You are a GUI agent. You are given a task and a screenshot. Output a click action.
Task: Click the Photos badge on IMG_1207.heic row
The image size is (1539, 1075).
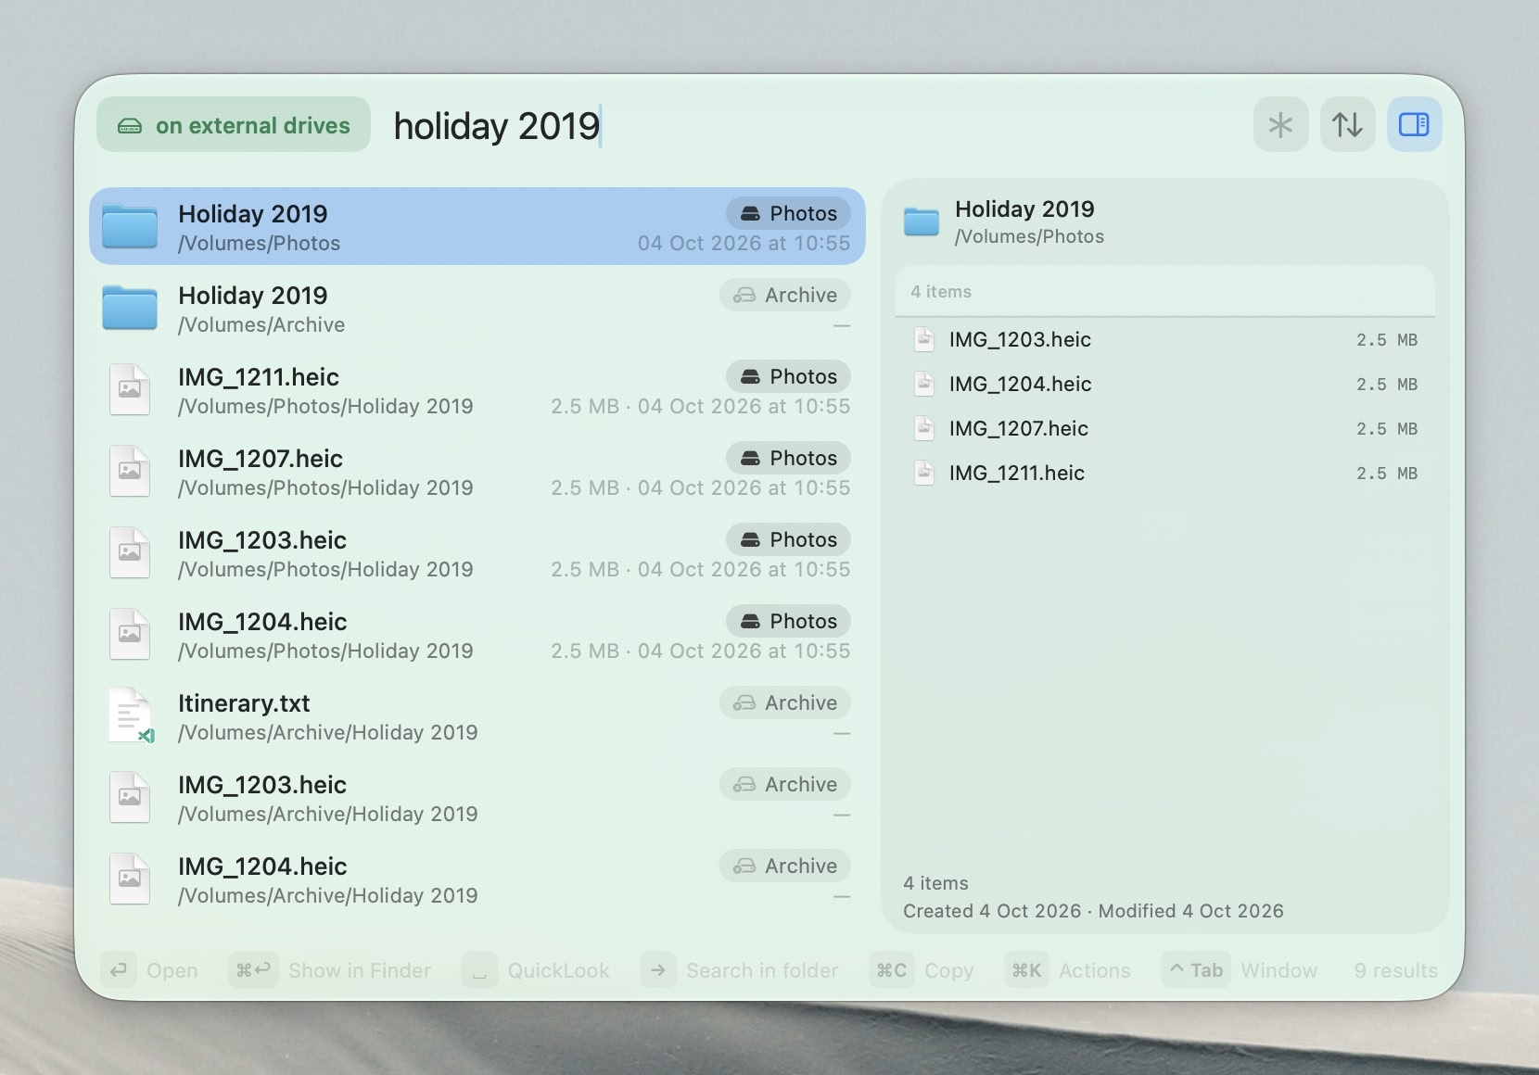[x=788, y=458]
